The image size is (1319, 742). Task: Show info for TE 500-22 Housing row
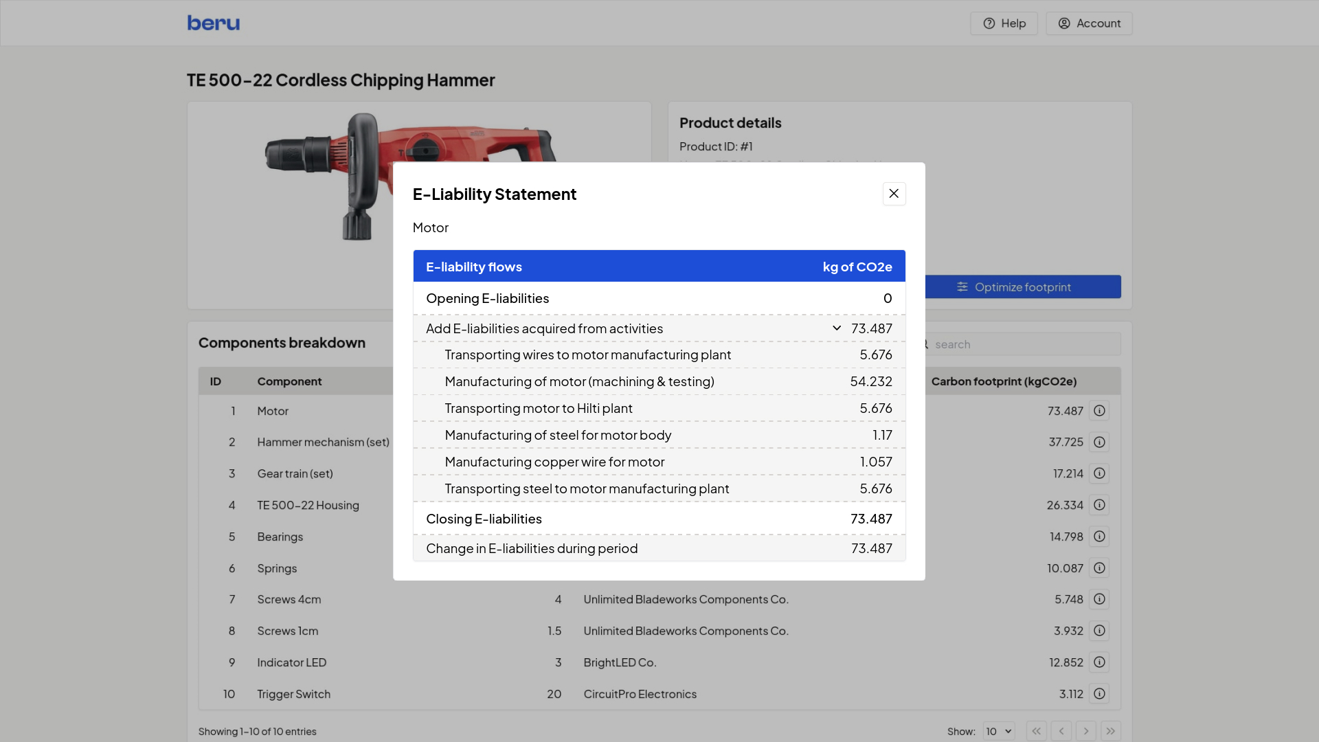(1099, 505)
